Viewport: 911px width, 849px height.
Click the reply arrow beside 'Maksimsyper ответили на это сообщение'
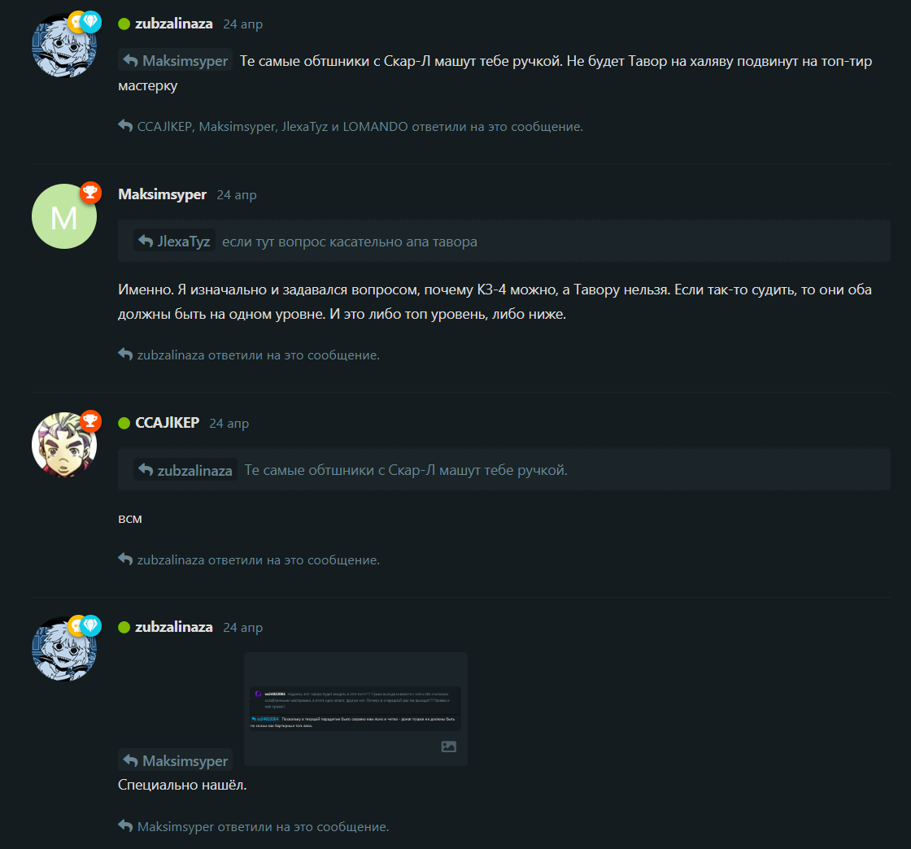(x=125, y=825)
